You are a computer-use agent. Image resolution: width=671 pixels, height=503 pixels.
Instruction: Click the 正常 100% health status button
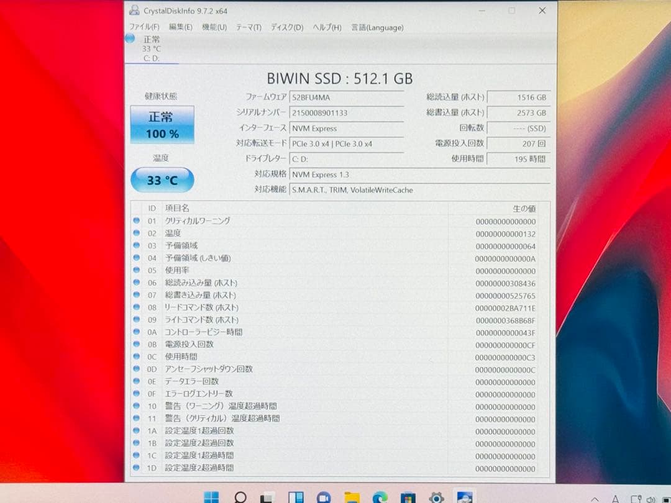[x=162, y=125]
